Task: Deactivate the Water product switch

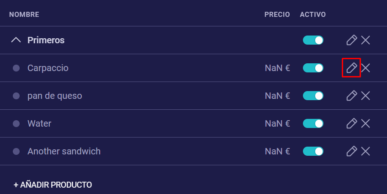Action: point(313,123)
